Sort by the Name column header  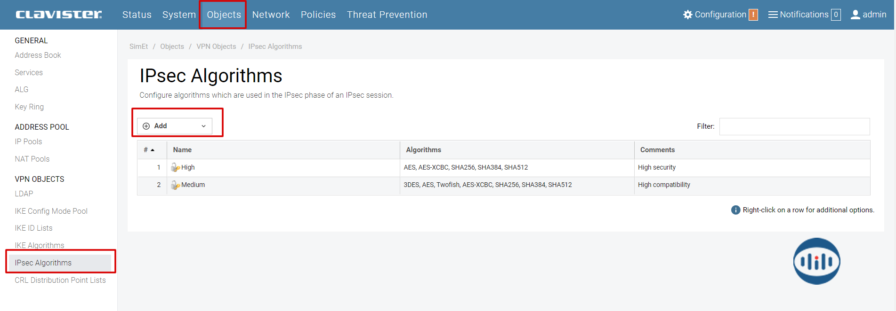pyautogui.click(x=182, y=150)
